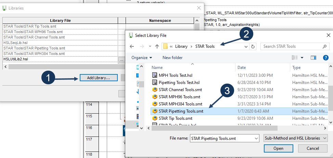Select Pipetting Tools Test.hsl file
This screenshot has width=333, height=158.
point(179,82)
